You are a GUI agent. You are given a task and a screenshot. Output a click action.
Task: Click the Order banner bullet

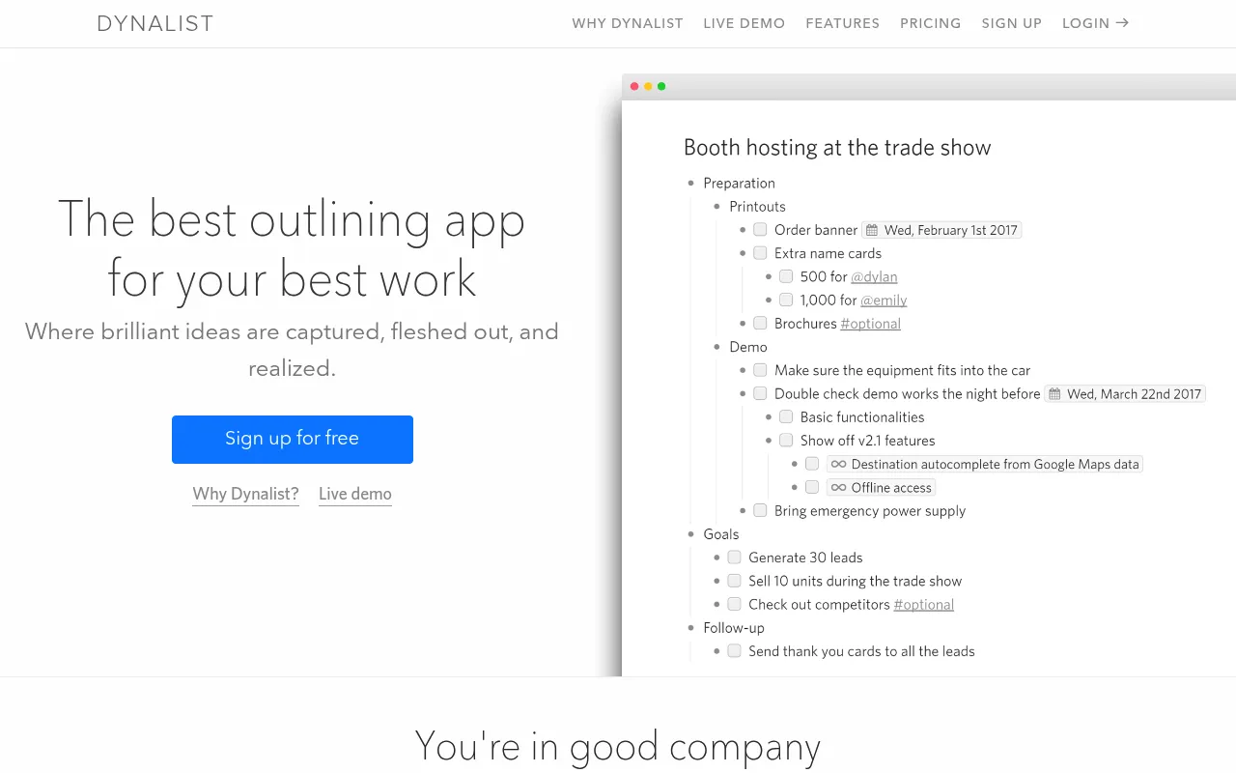point(744,230)
